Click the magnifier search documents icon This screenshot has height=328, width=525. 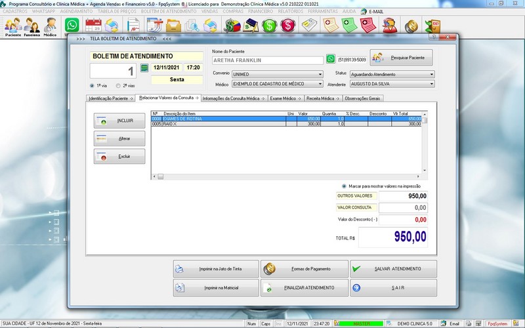click(x=192, y=26)
